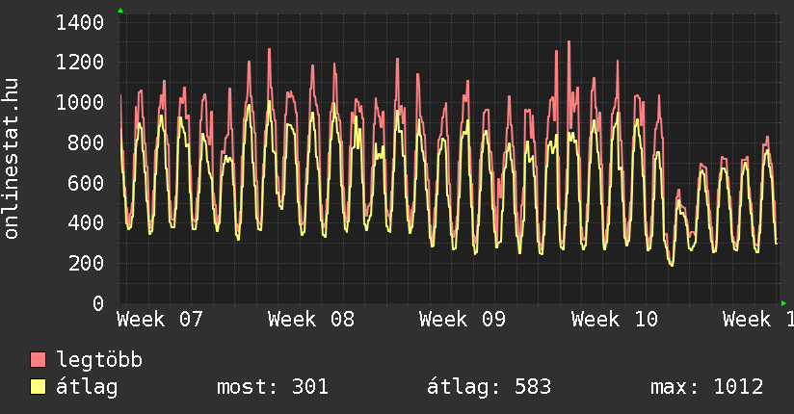Image resolution: width=794 pixels, height=414 pixels.
Task: Click the 'most: 301' statistic
Action: [273, 387]
